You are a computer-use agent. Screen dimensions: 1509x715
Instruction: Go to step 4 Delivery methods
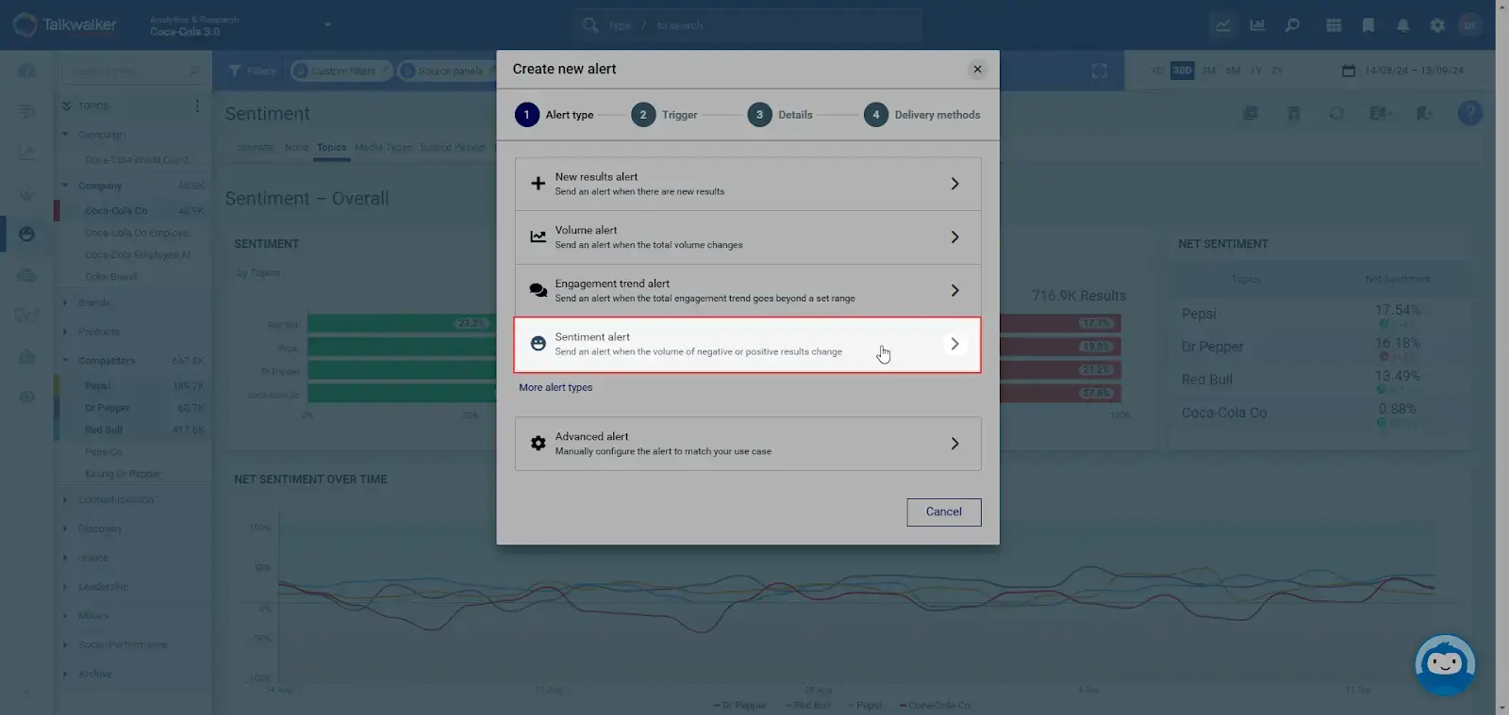click(922, 115)
